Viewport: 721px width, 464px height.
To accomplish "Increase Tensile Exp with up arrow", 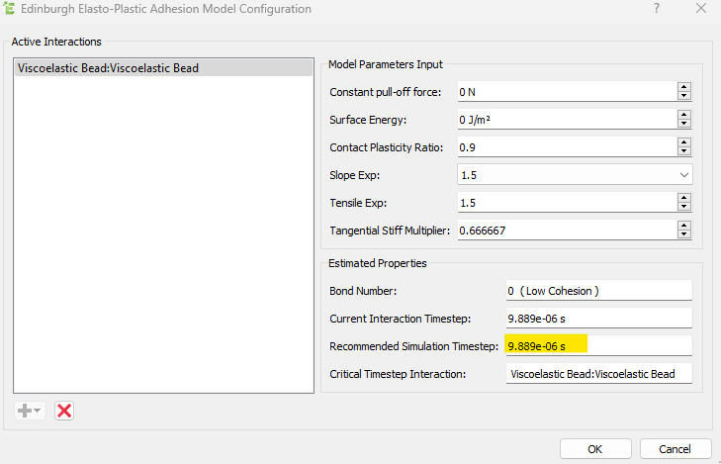I will (684, 198).
